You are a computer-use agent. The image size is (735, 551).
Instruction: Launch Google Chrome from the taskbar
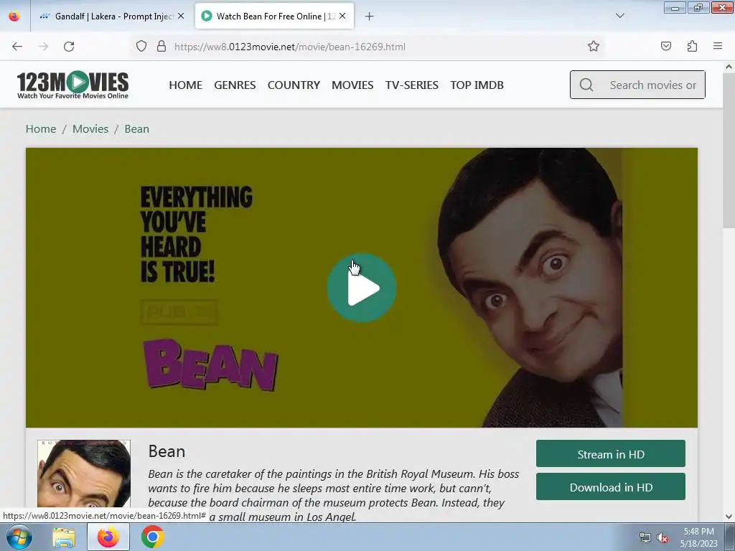[152, 537]
